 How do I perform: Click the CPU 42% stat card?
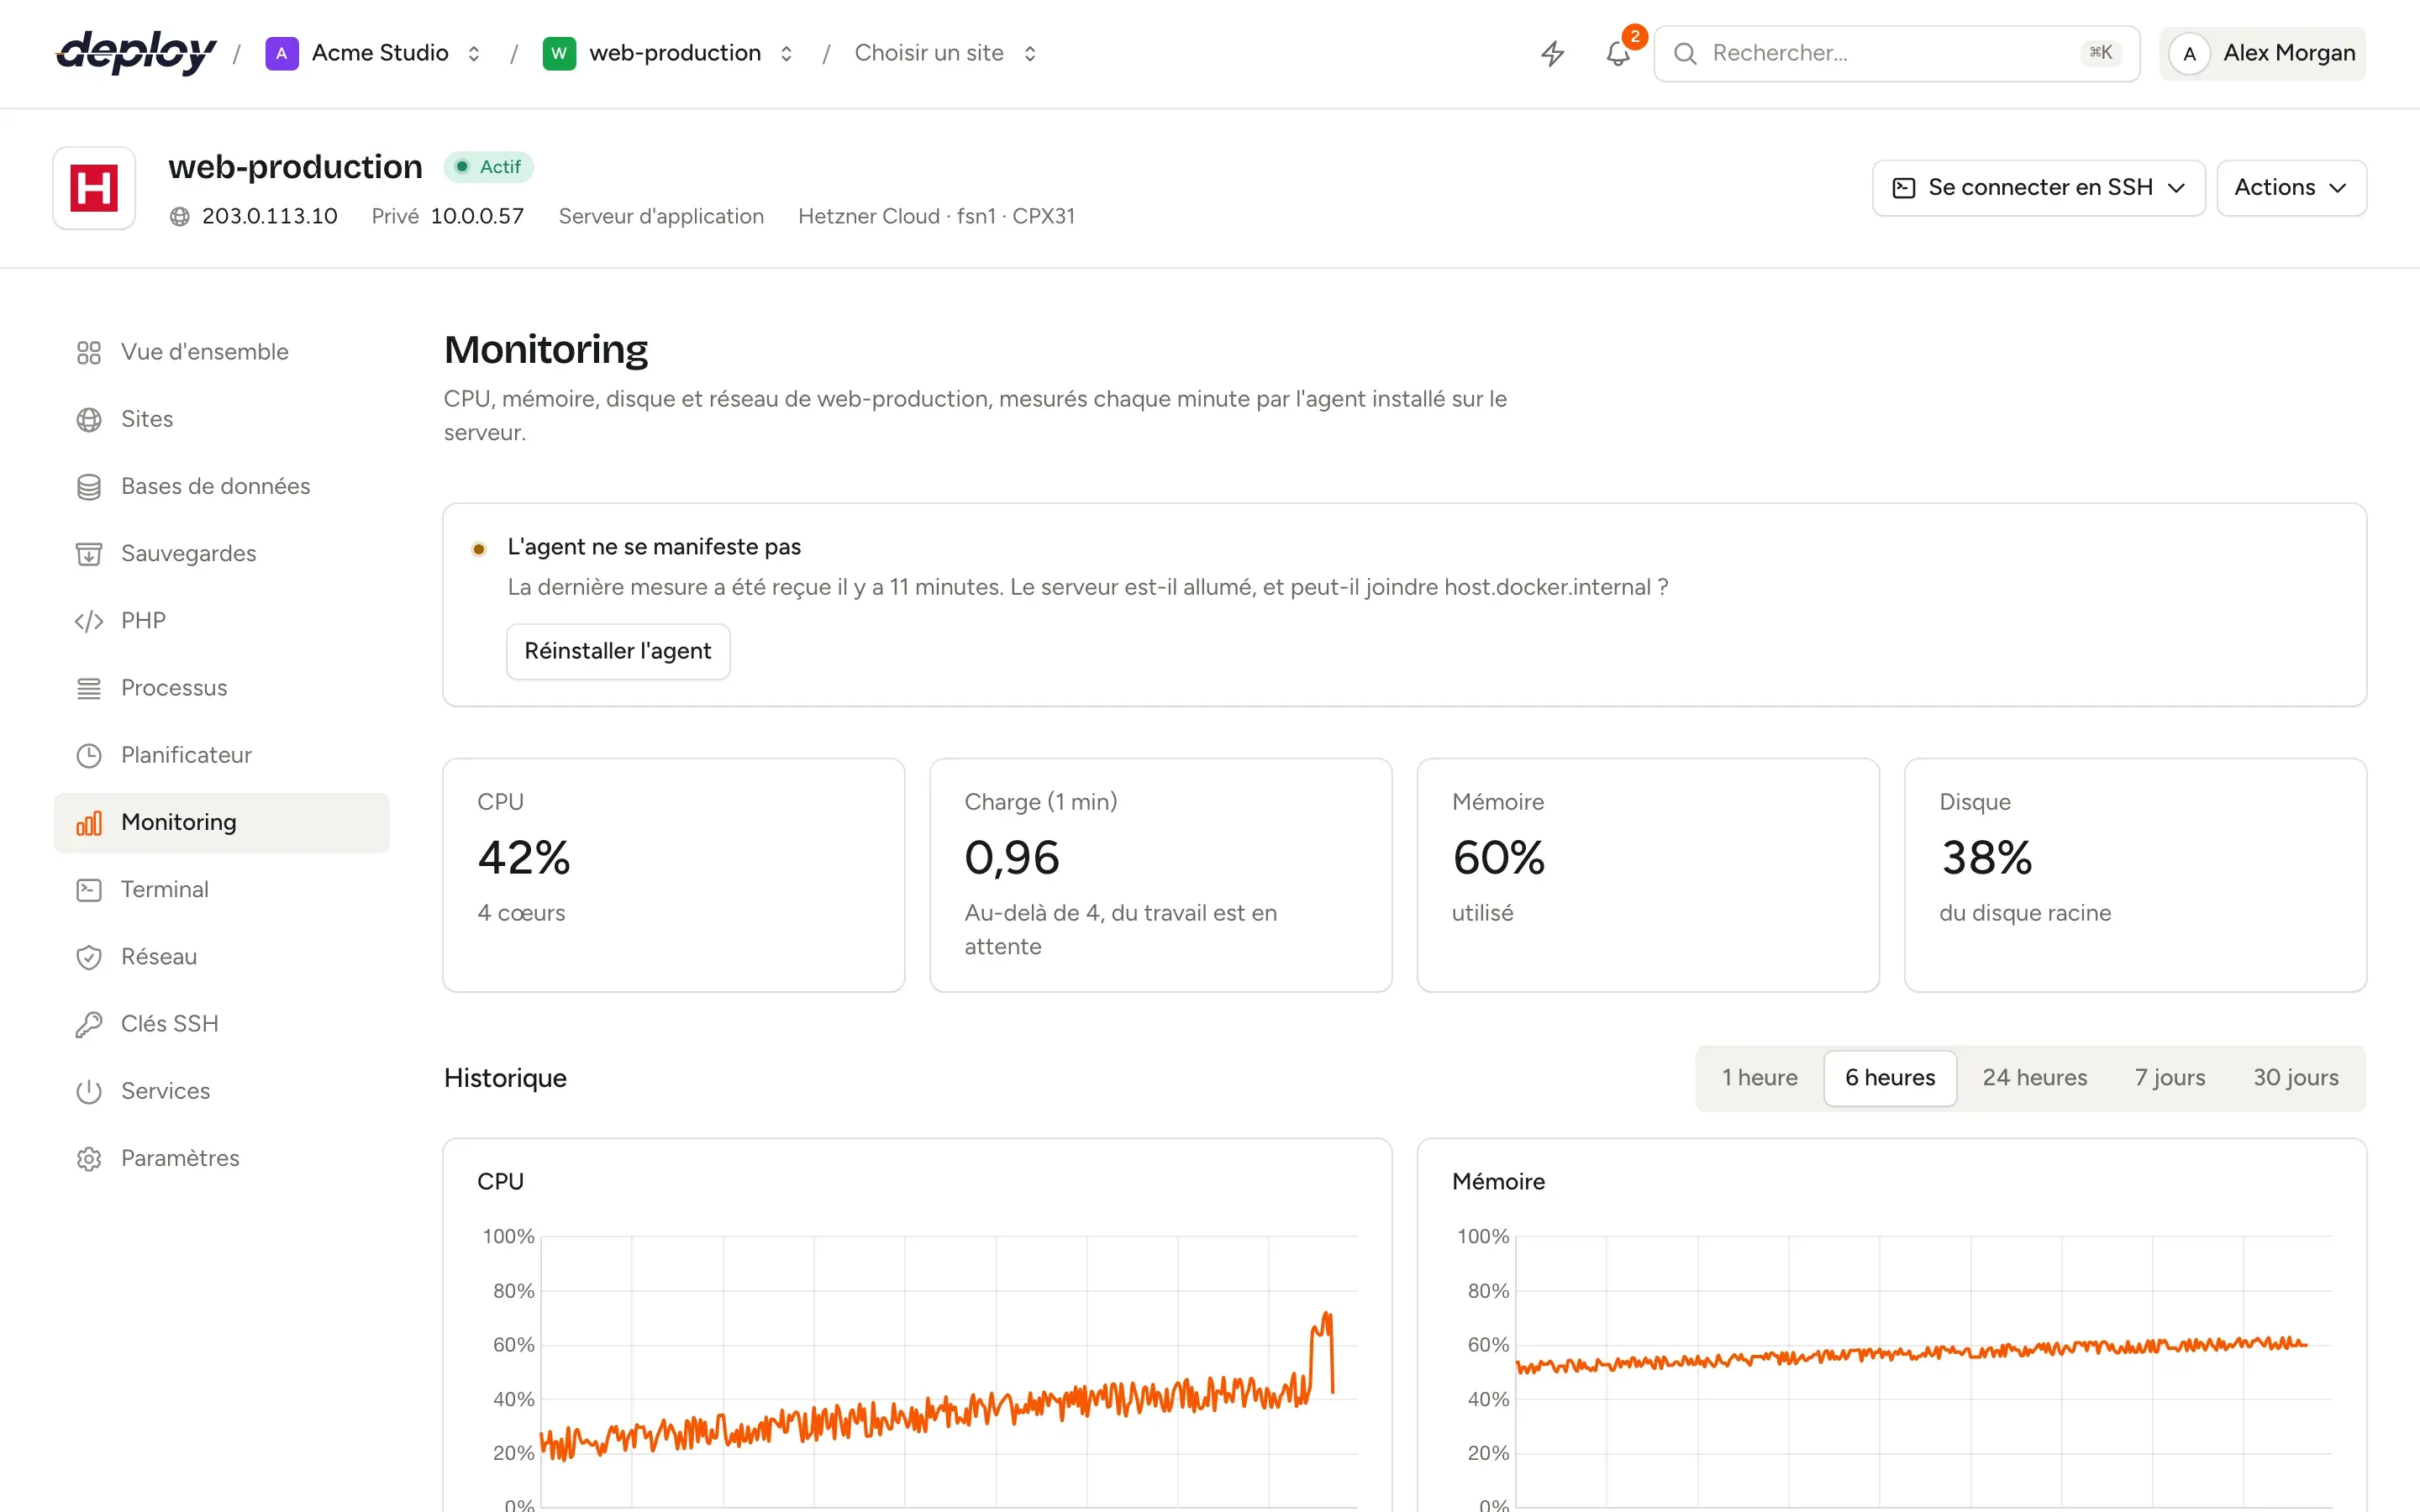[x=673, y=875]
